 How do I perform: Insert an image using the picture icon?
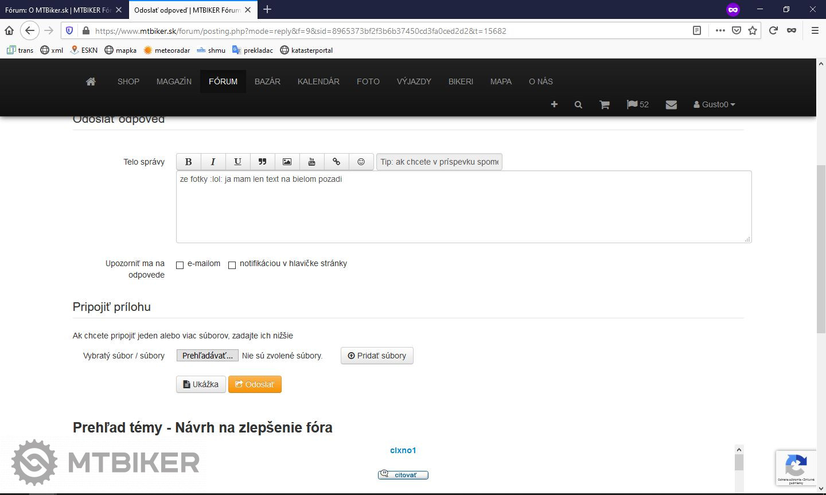[x=287, y=162]
